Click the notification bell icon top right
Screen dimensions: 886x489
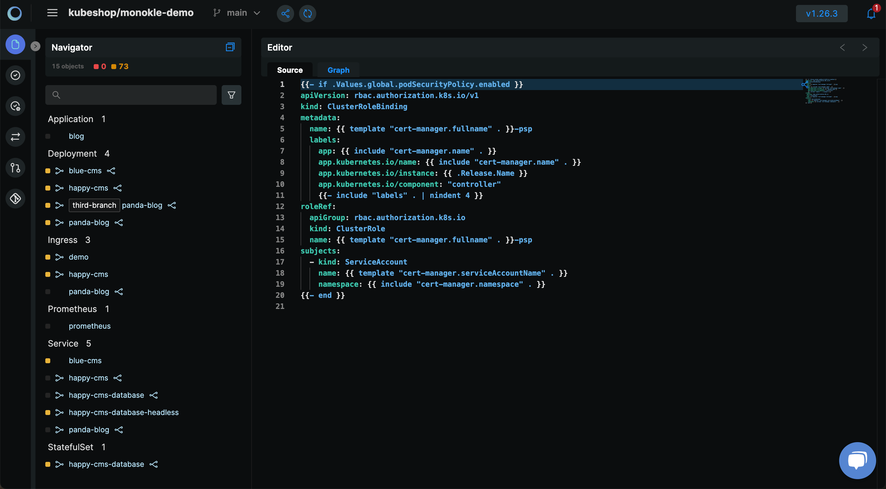click(871, 13)
